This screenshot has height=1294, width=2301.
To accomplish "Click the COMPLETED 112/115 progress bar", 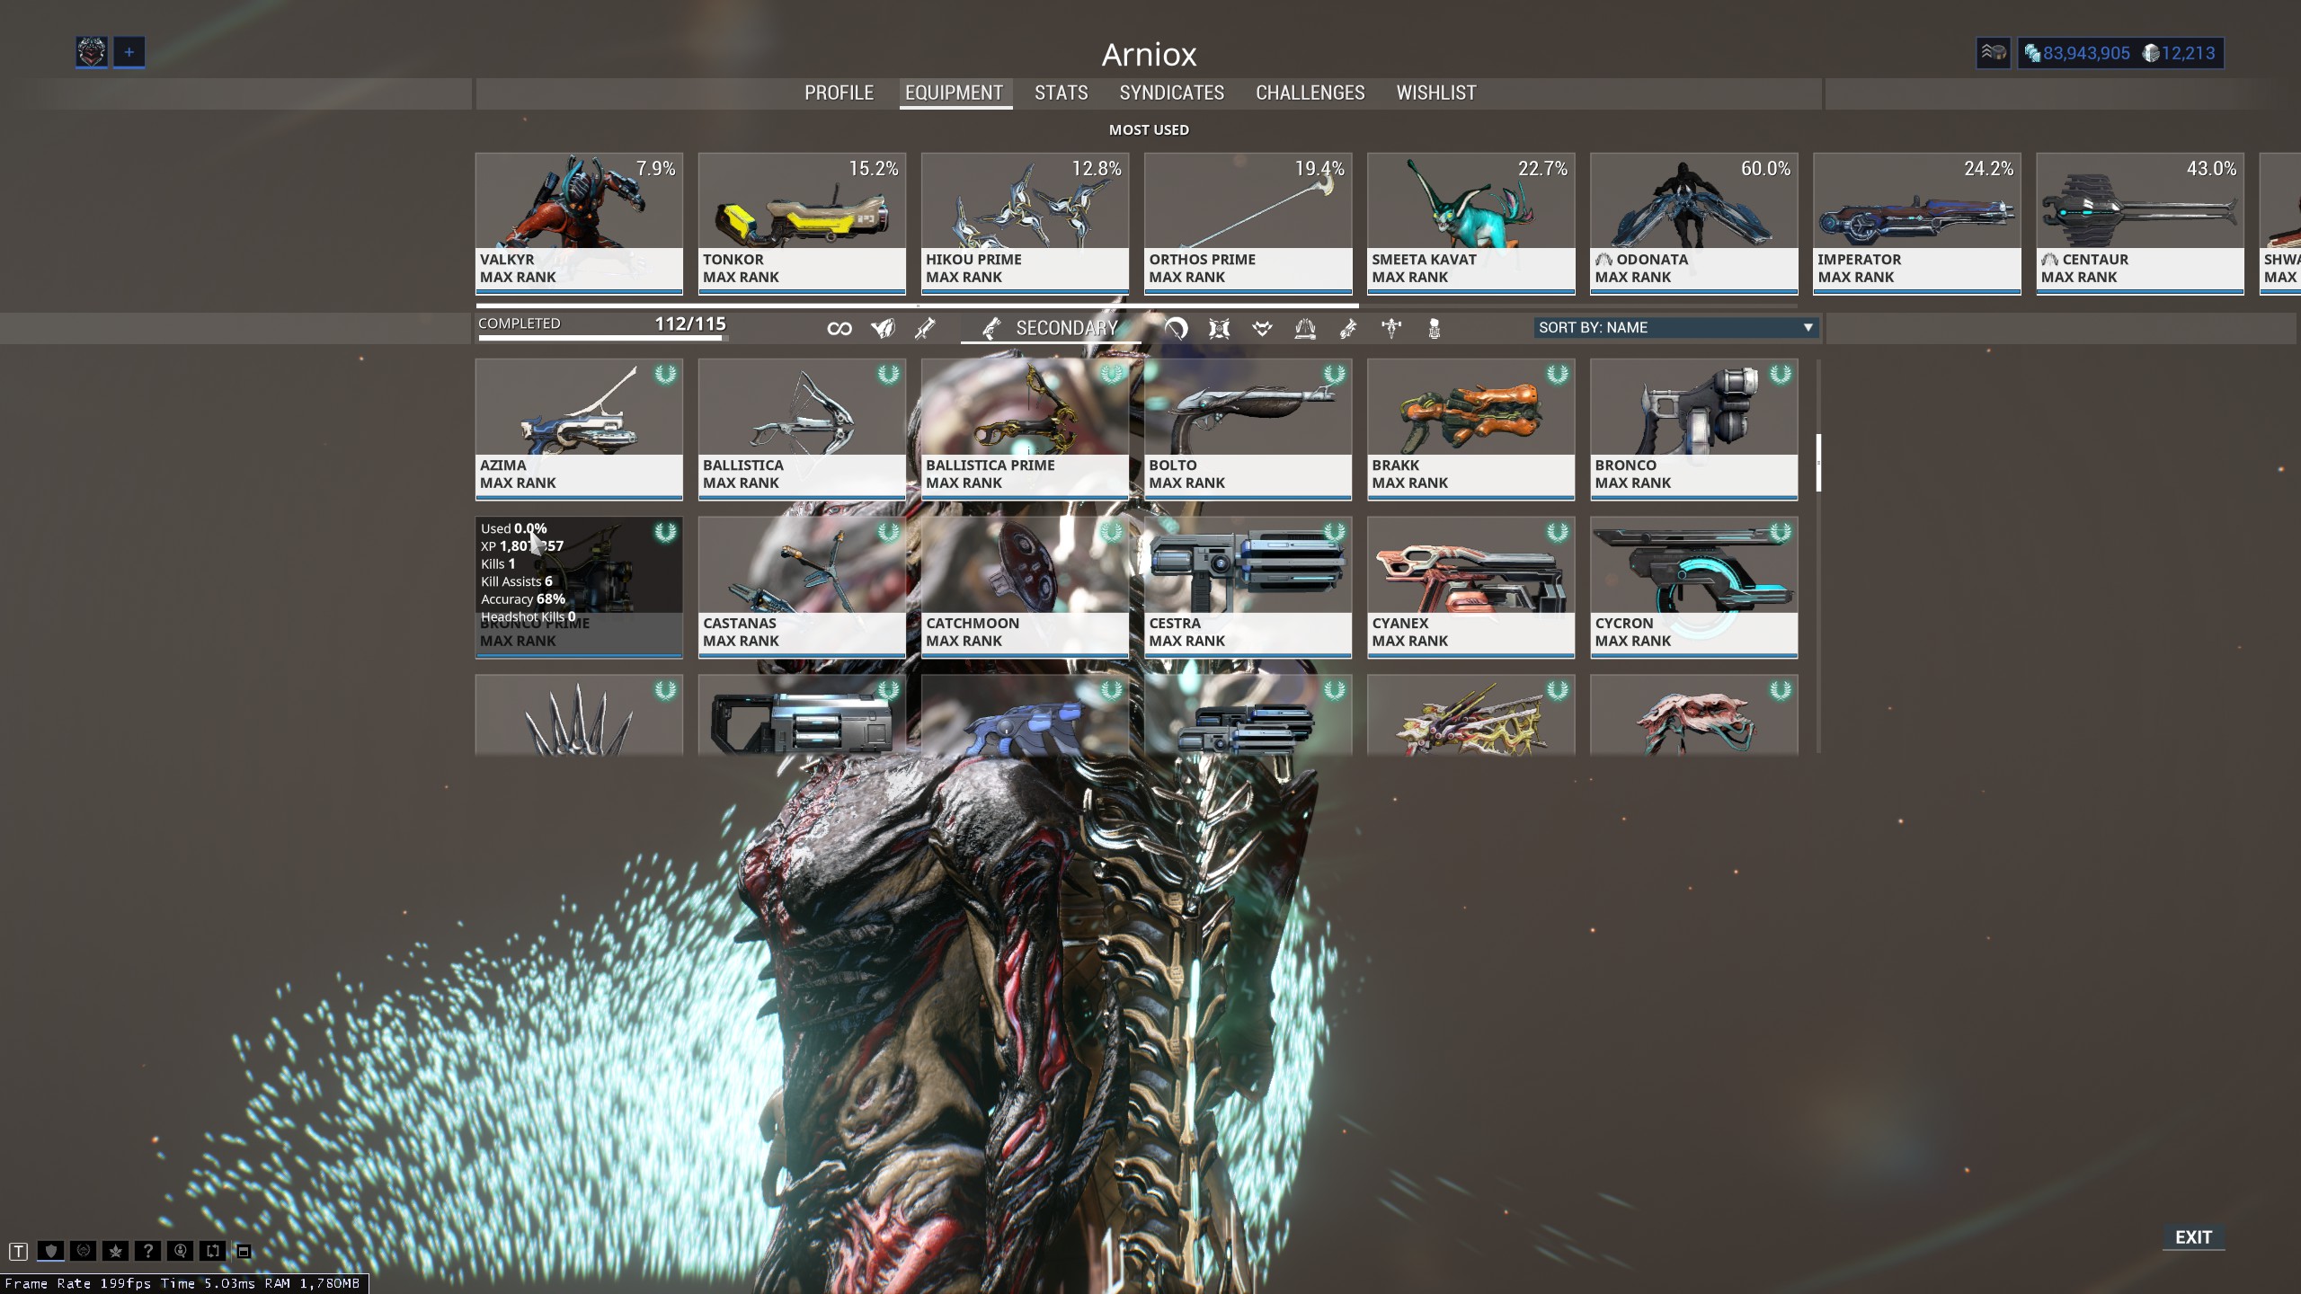I will (x=600, y=326).
